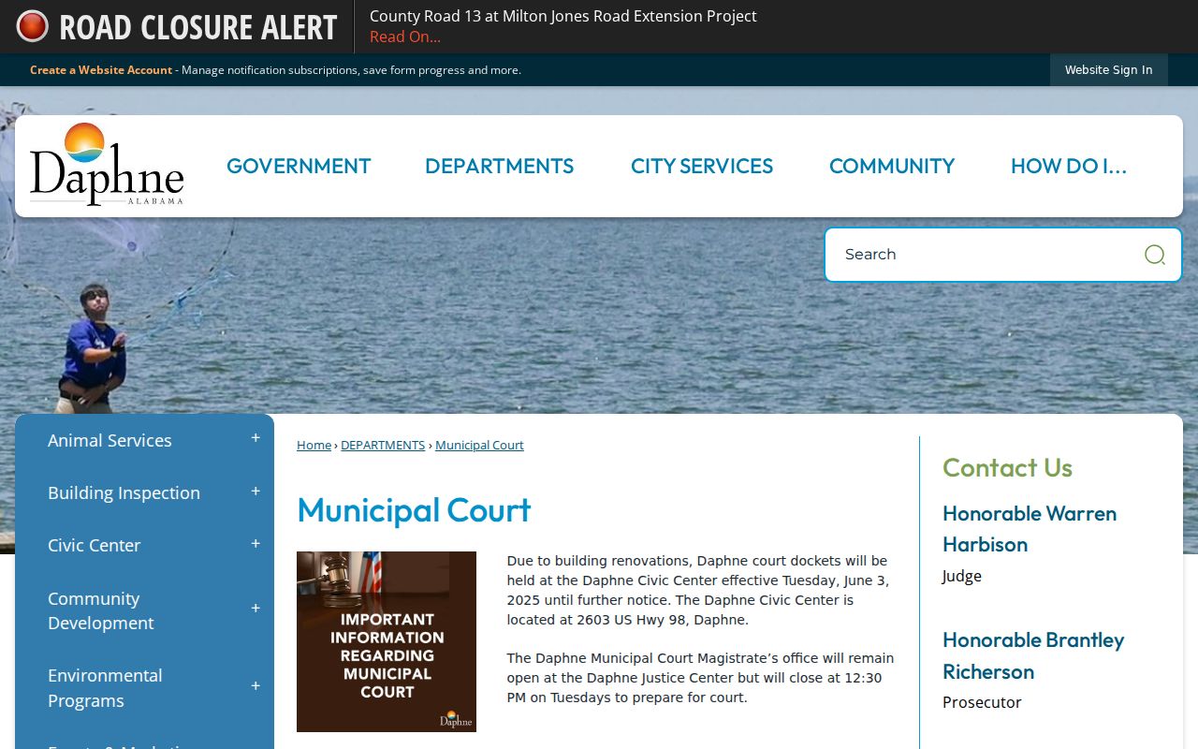The height and width of the screenshot is (749, 1198).
Task: Click the Municipal Court page heading
Action: click(x=414, y=510)
